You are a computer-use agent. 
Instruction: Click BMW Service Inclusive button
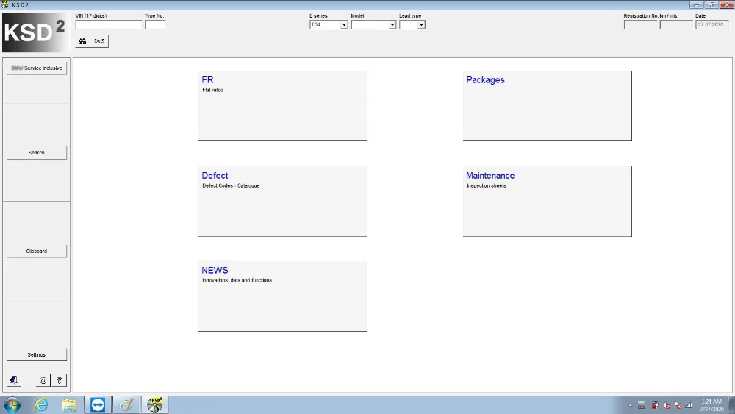37,68
